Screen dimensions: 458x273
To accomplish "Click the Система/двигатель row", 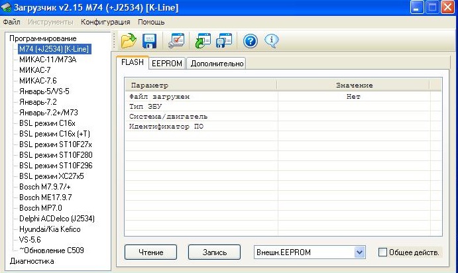I will click(x=283, y=117).
